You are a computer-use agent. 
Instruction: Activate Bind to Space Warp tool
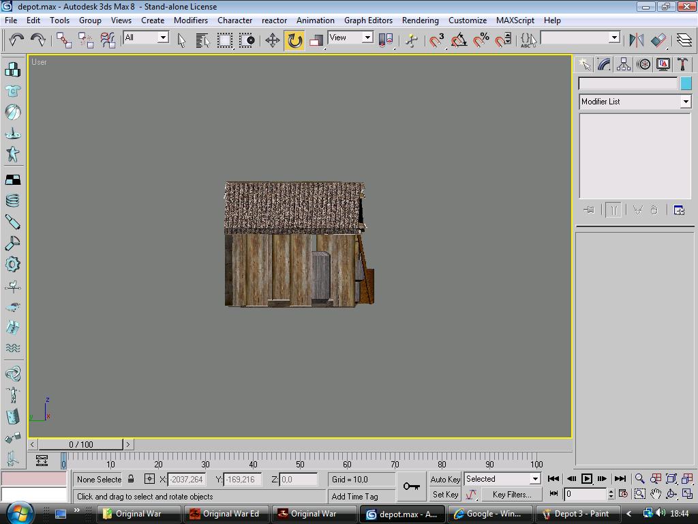point(107,40)
